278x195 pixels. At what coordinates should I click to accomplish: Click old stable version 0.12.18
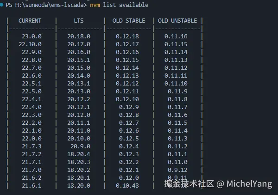click(127, 36)
